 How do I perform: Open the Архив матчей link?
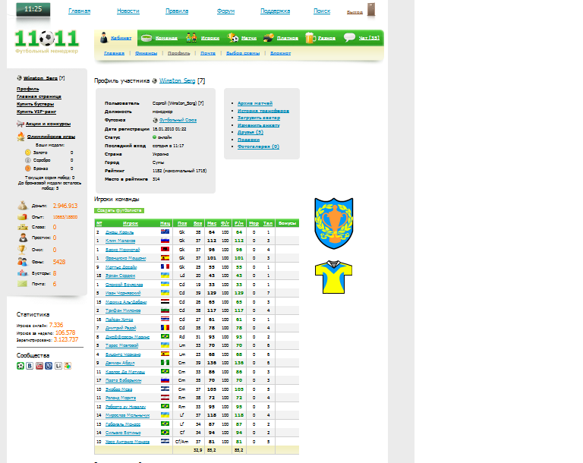coord(254,103)
